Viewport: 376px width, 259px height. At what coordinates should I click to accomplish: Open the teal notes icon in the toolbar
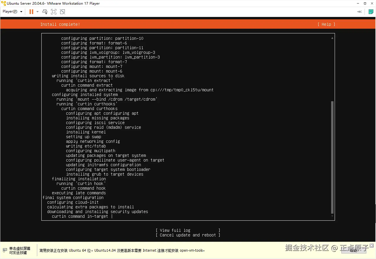coord(371,12)
